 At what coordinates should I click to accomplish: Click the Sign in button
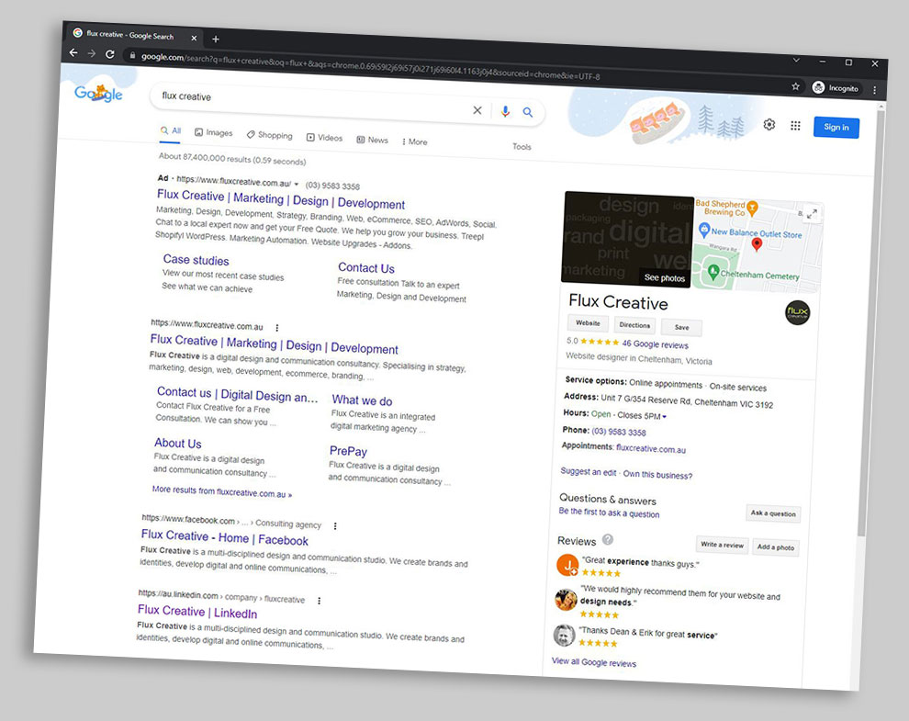pyautogui.click(x=836, y=127)
